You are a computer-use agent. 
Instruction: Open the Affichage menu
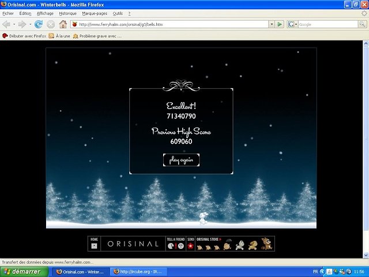click(45, 13)
